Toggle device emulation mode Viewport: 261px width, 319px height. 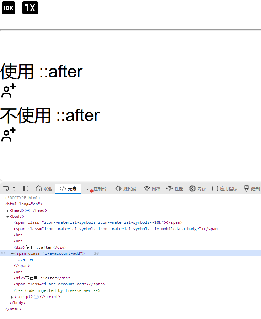click(16, 189)
